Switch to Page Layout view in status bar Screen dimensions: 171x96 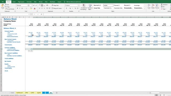point(160,95)
